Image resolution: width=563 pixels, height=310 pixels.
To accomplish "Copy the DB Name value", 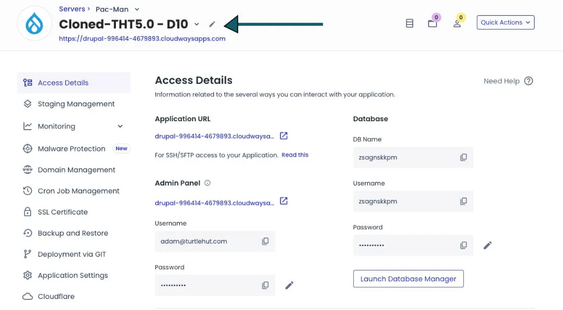I will tap(463, 157).
